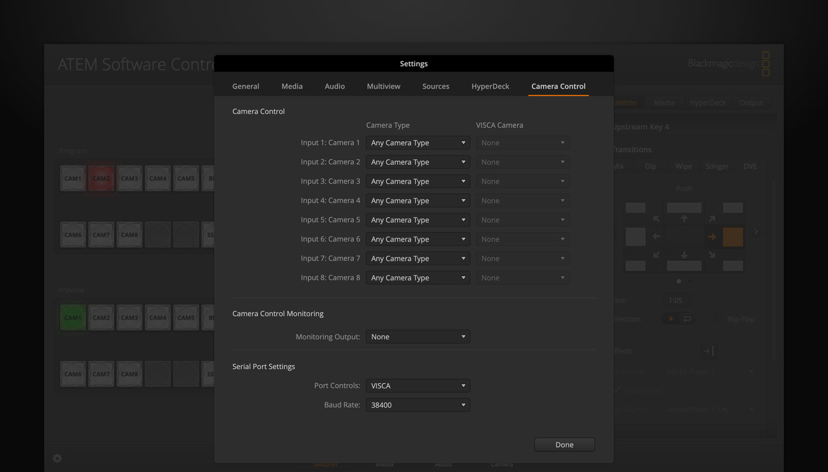This screenshot has width=828, height=472.
Task: Select the left push direction arrow
Action: click(x=656, y=236)
